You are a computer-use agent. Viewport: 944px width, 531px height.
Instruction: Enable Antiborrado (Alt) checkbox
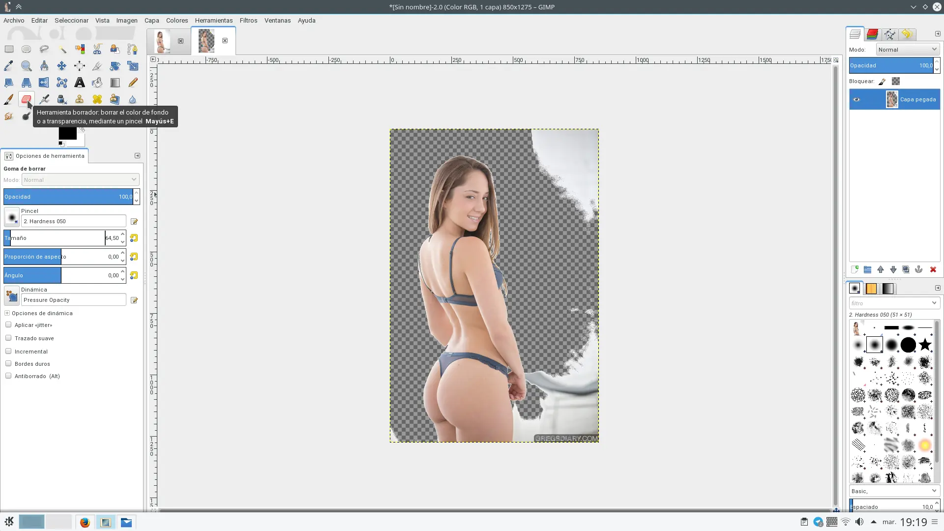(x=8, y=376)
